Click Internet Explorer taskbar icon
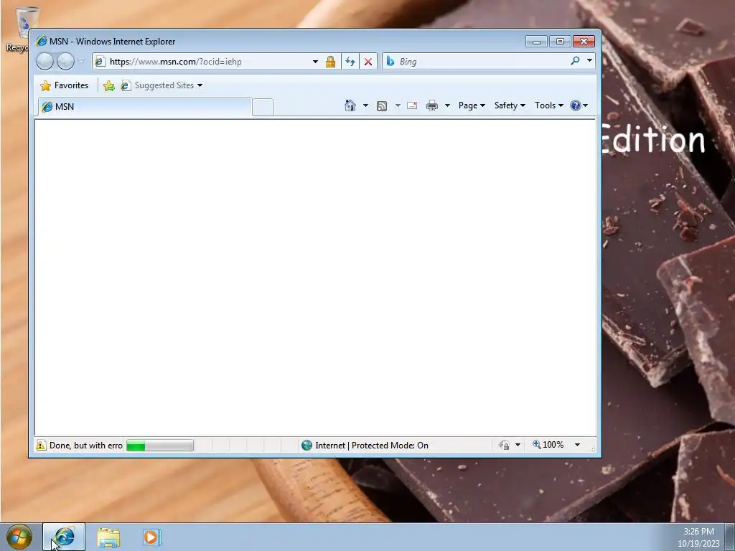Screen dimensions: 735x551 pos(64,537)
